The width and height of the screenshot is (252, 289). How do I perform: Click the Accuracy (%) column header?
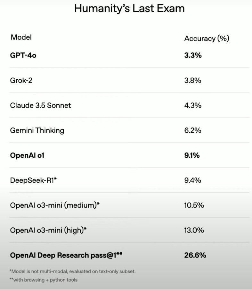207,39
